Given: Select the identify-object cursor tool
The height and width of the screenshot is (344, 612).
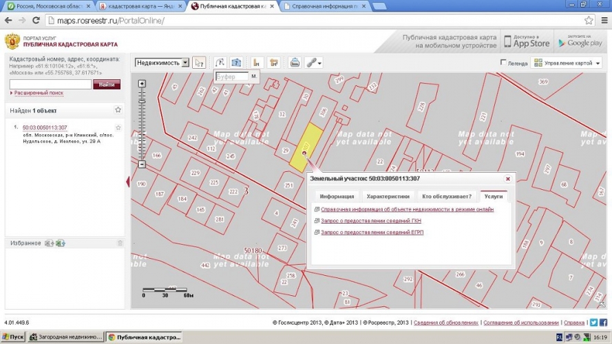Looking at the screenshot, I should (x=199, y=63).
